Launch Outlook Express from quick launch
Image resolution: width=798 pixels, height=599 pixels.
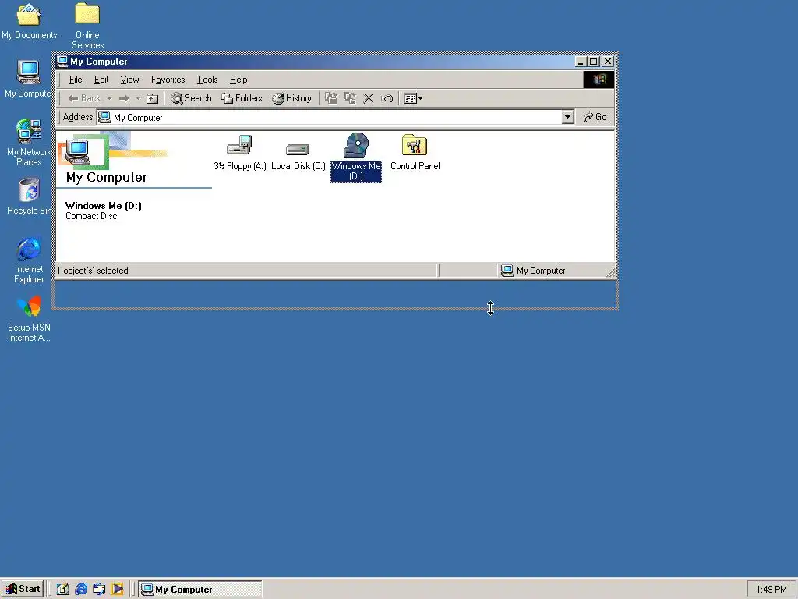click(99, 589)
